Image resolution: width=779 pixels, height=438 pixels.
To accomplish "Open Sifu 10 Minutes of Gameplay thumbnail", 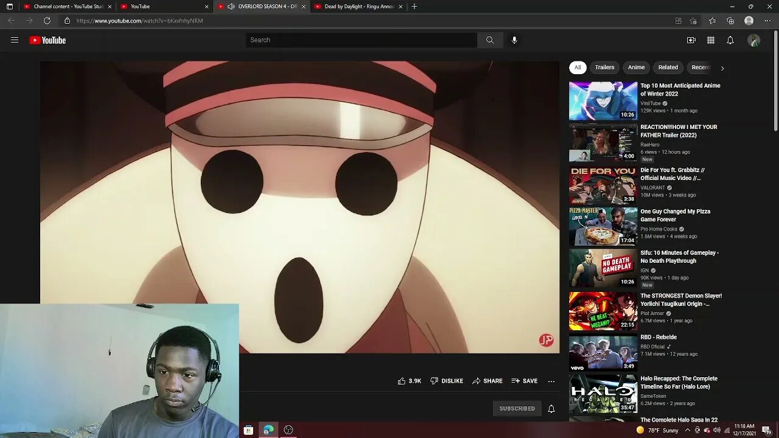I will 603,268.
